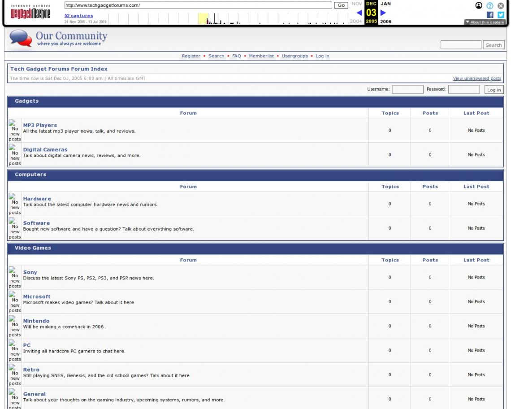This screenshot has height=409, width=511.
Task: Open the Hardware forum
Action: [37, 199]
